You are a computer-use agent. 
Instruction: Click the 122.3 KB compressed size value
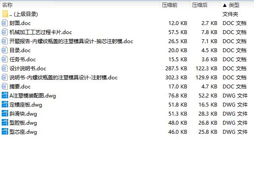point(206,69)
